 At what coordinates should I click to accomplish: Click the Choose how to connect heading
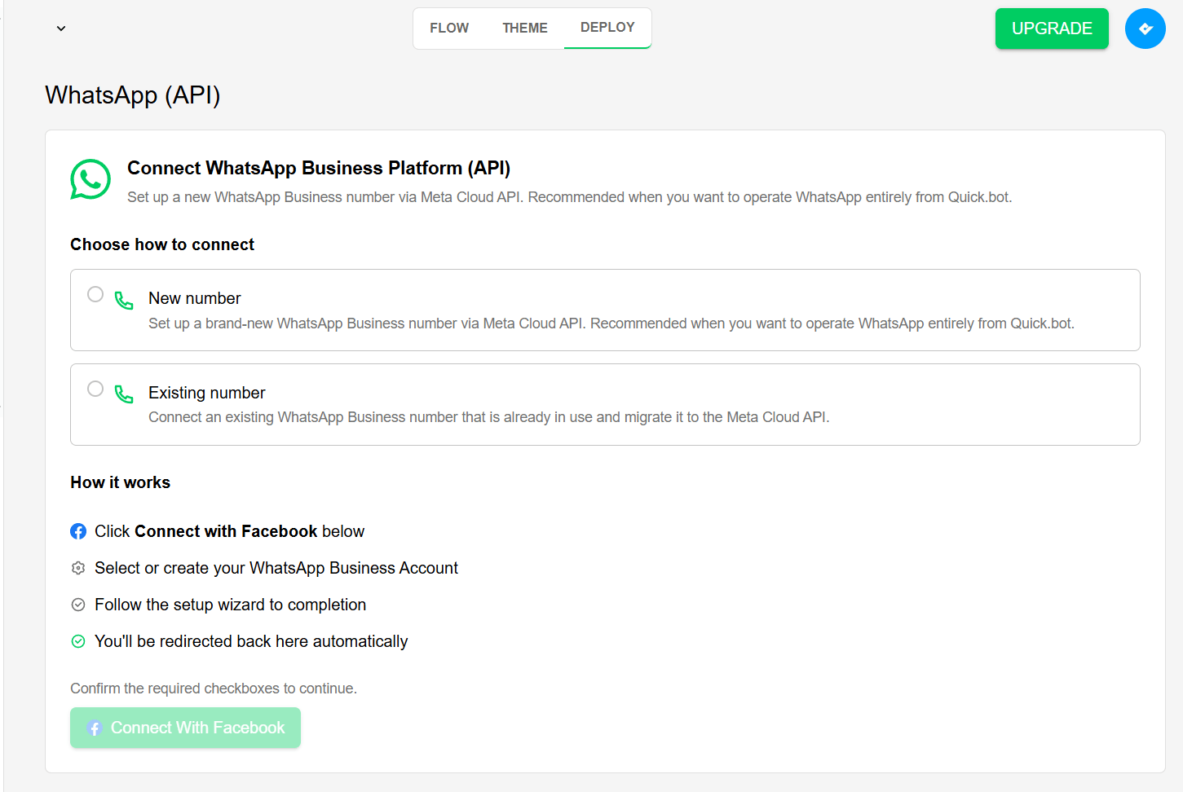point(162,244)
